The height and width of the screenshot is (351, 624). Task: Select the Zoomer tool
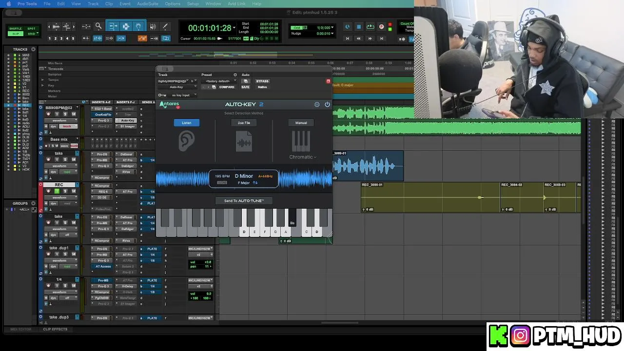(98, 26)
